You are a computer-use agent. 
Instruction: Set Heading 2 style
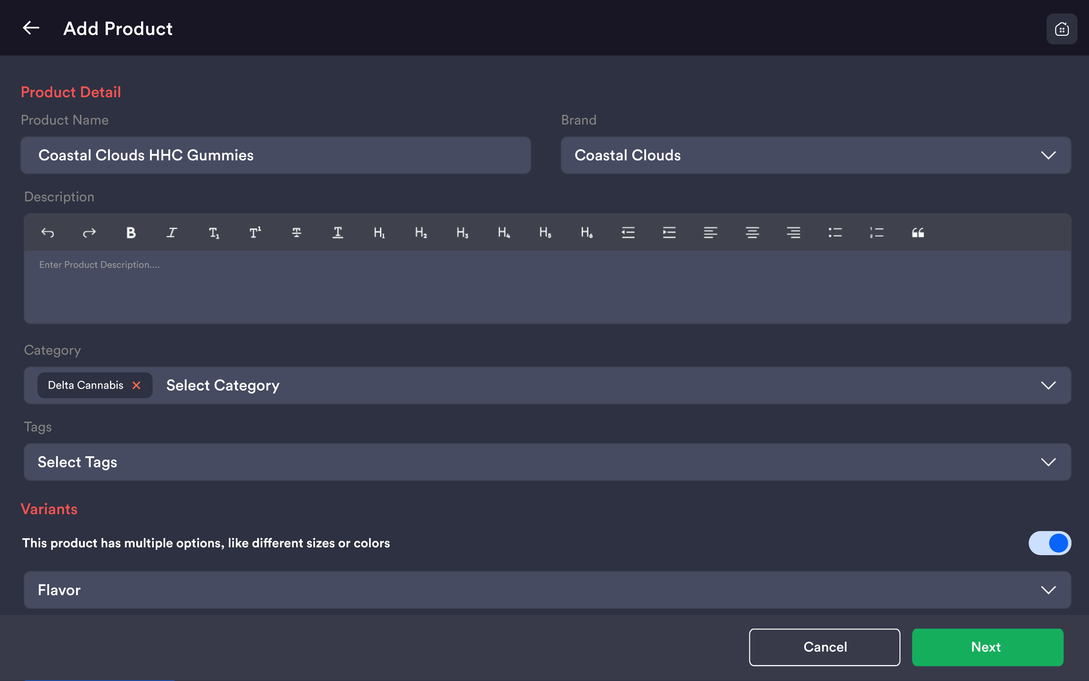(420, 233)
